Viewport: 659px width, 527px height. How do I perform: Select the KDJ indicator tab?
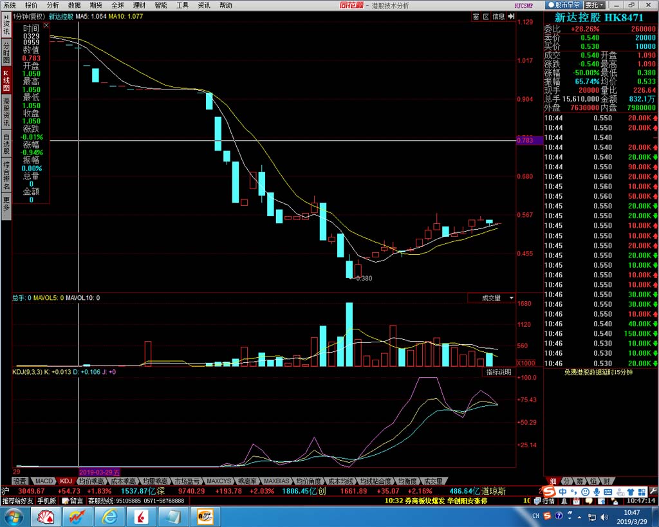[x=66, y=481]
